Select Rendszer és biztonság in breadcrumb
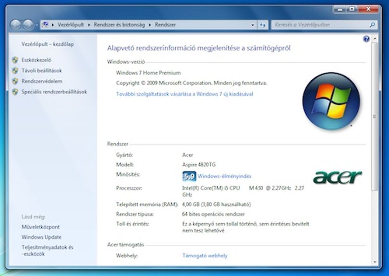 [119, 25]
